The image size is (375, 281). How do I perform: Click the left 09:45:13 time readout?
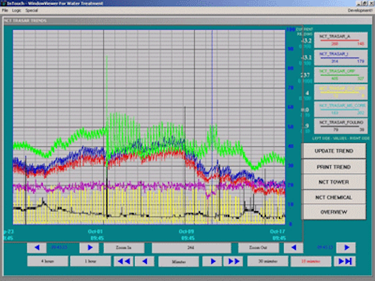(x=59, y=247)
